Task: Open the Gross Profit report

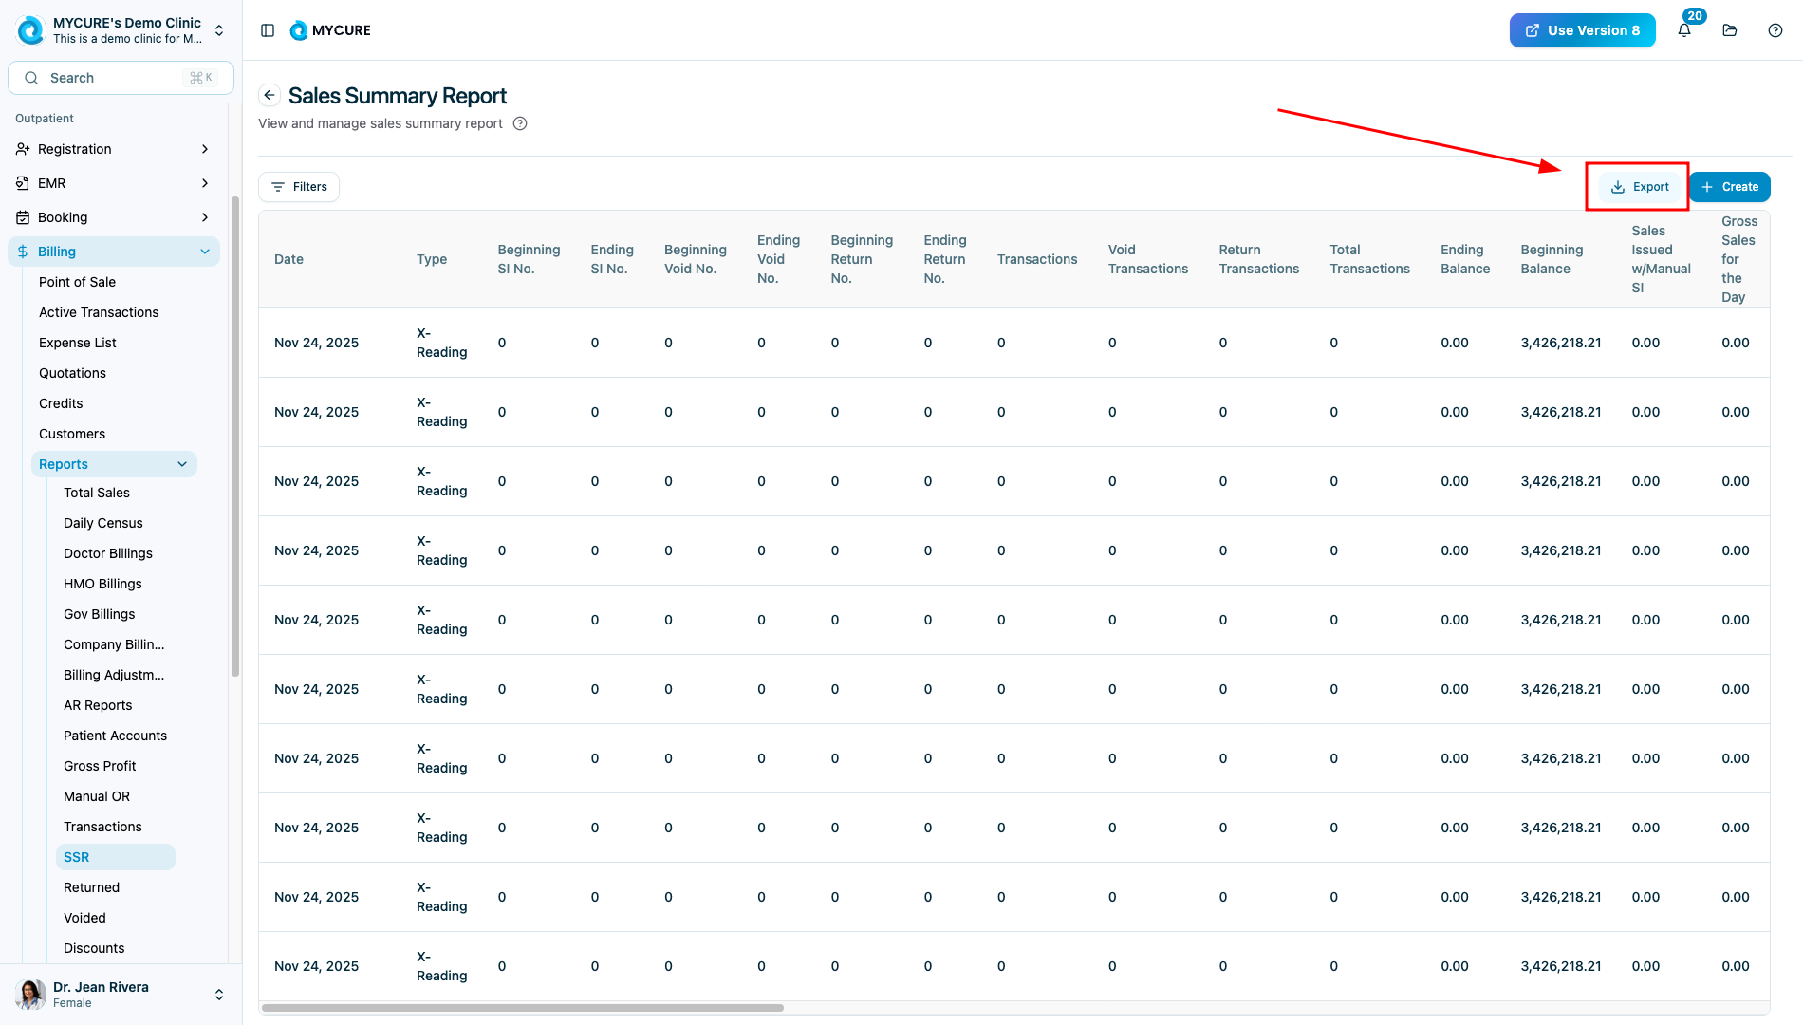Action: (100, 766)
